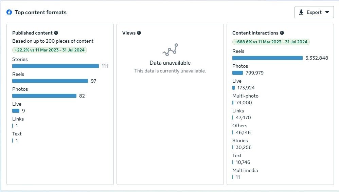Select the Reels bar showing 97
Screen dimensions: 339x192
point(50,81)
